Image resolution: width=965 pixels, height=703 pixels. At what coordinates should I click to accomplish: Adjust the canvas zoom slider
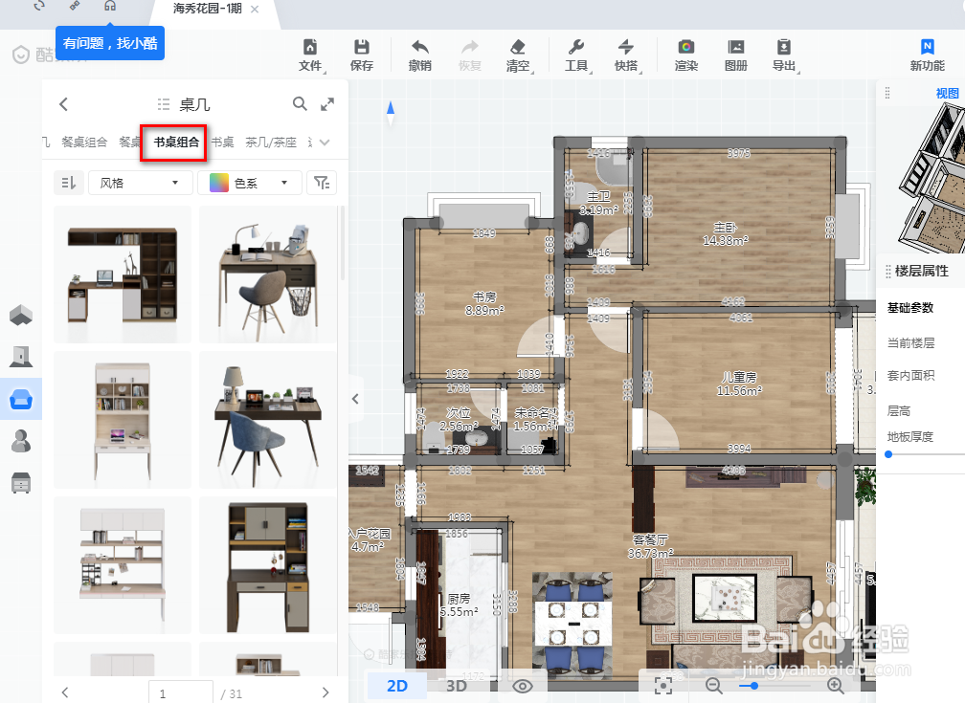tap(754, 685)
